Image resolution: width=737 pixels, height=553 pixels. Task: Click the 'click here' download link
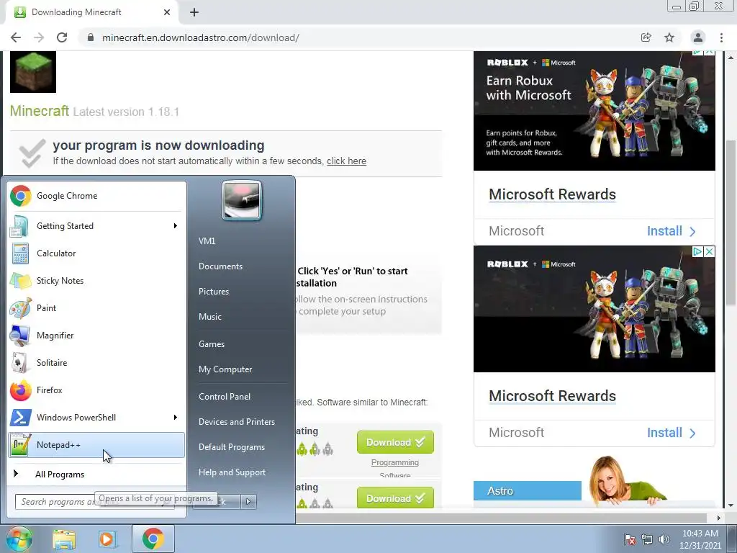346,161
